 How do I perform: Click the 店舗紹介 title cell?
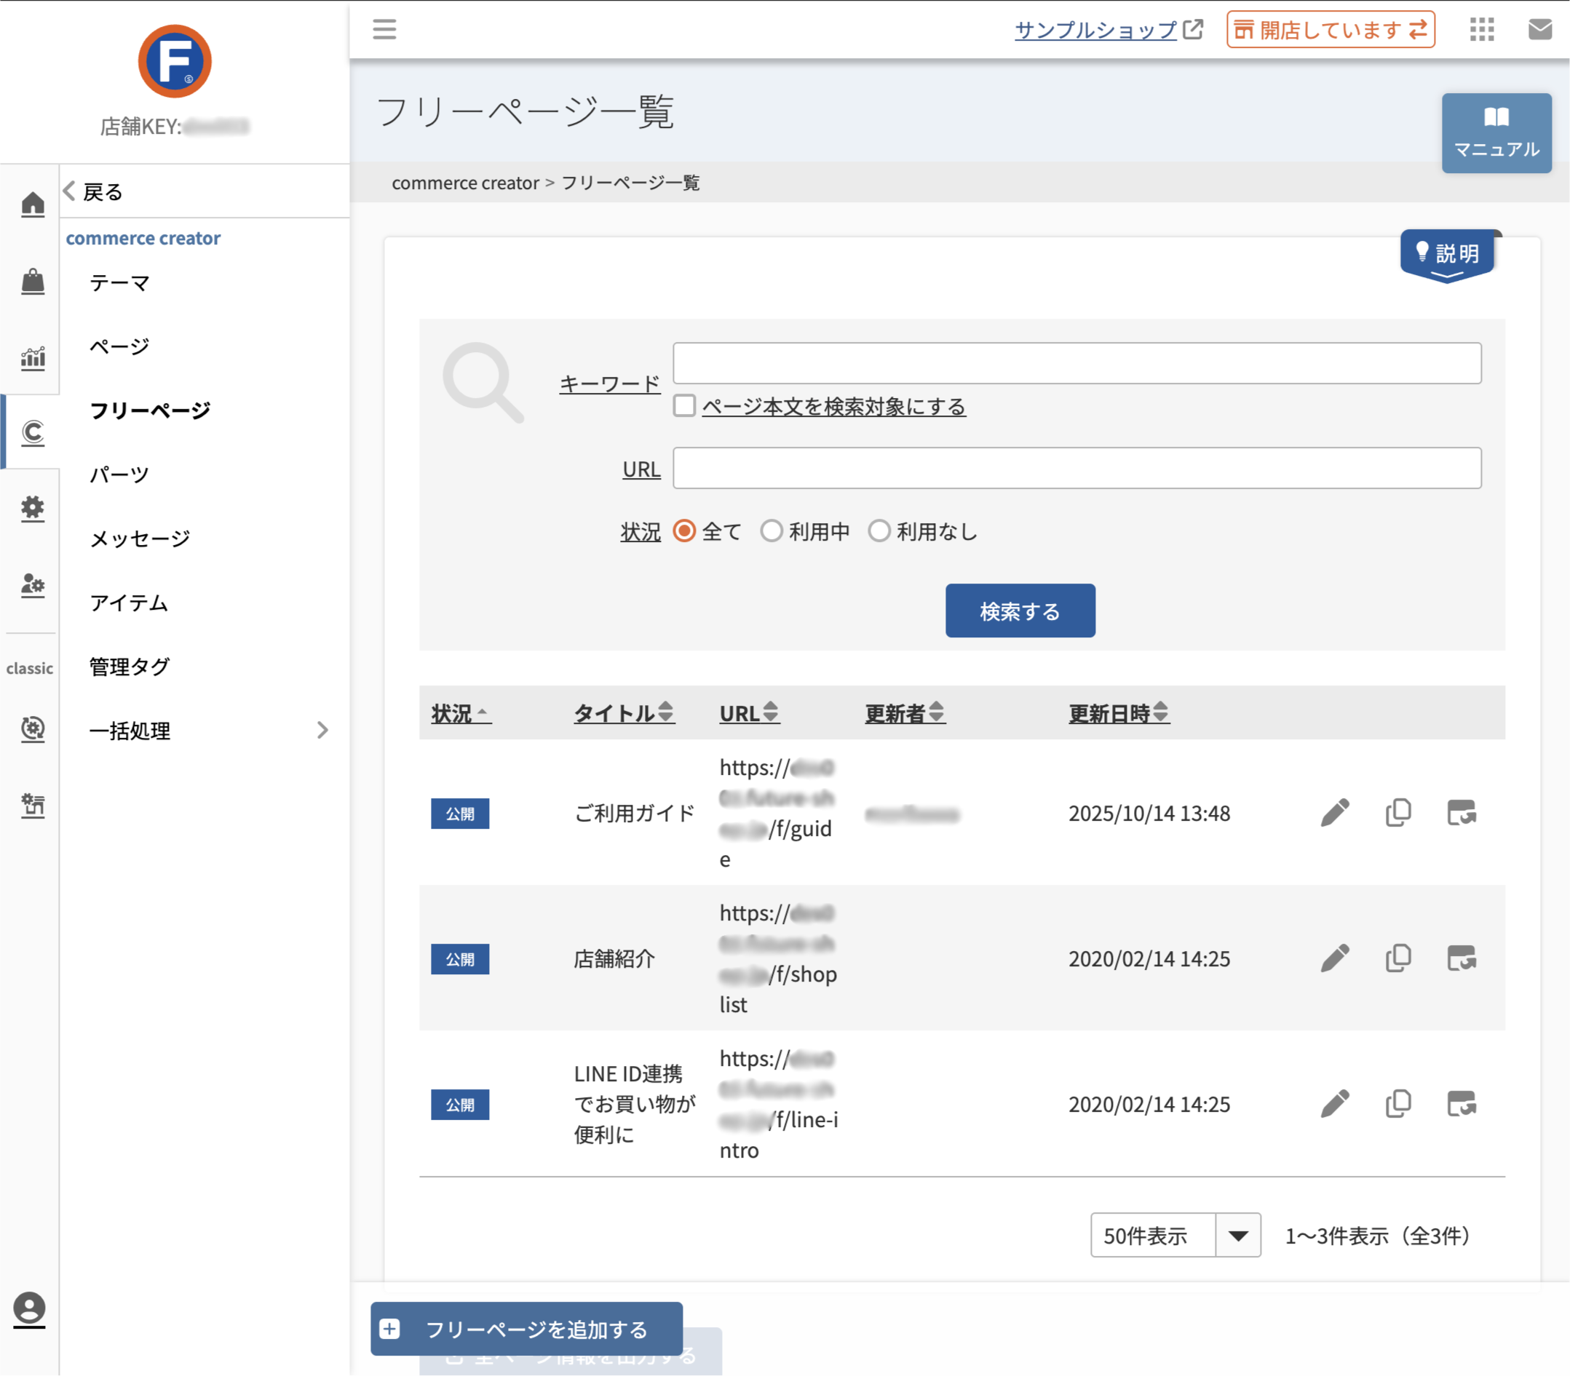614,958
